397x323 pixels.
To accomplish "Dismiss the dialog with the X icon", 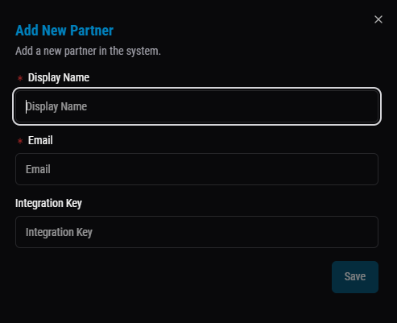I will (378, 19).
